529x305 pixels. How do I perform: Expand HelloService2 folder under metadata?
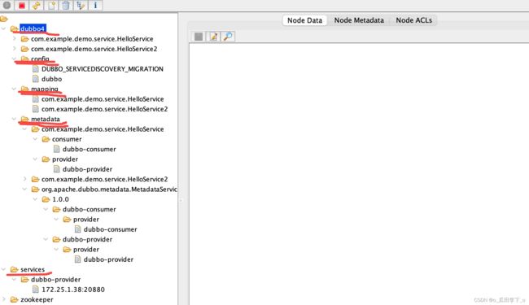24,179
